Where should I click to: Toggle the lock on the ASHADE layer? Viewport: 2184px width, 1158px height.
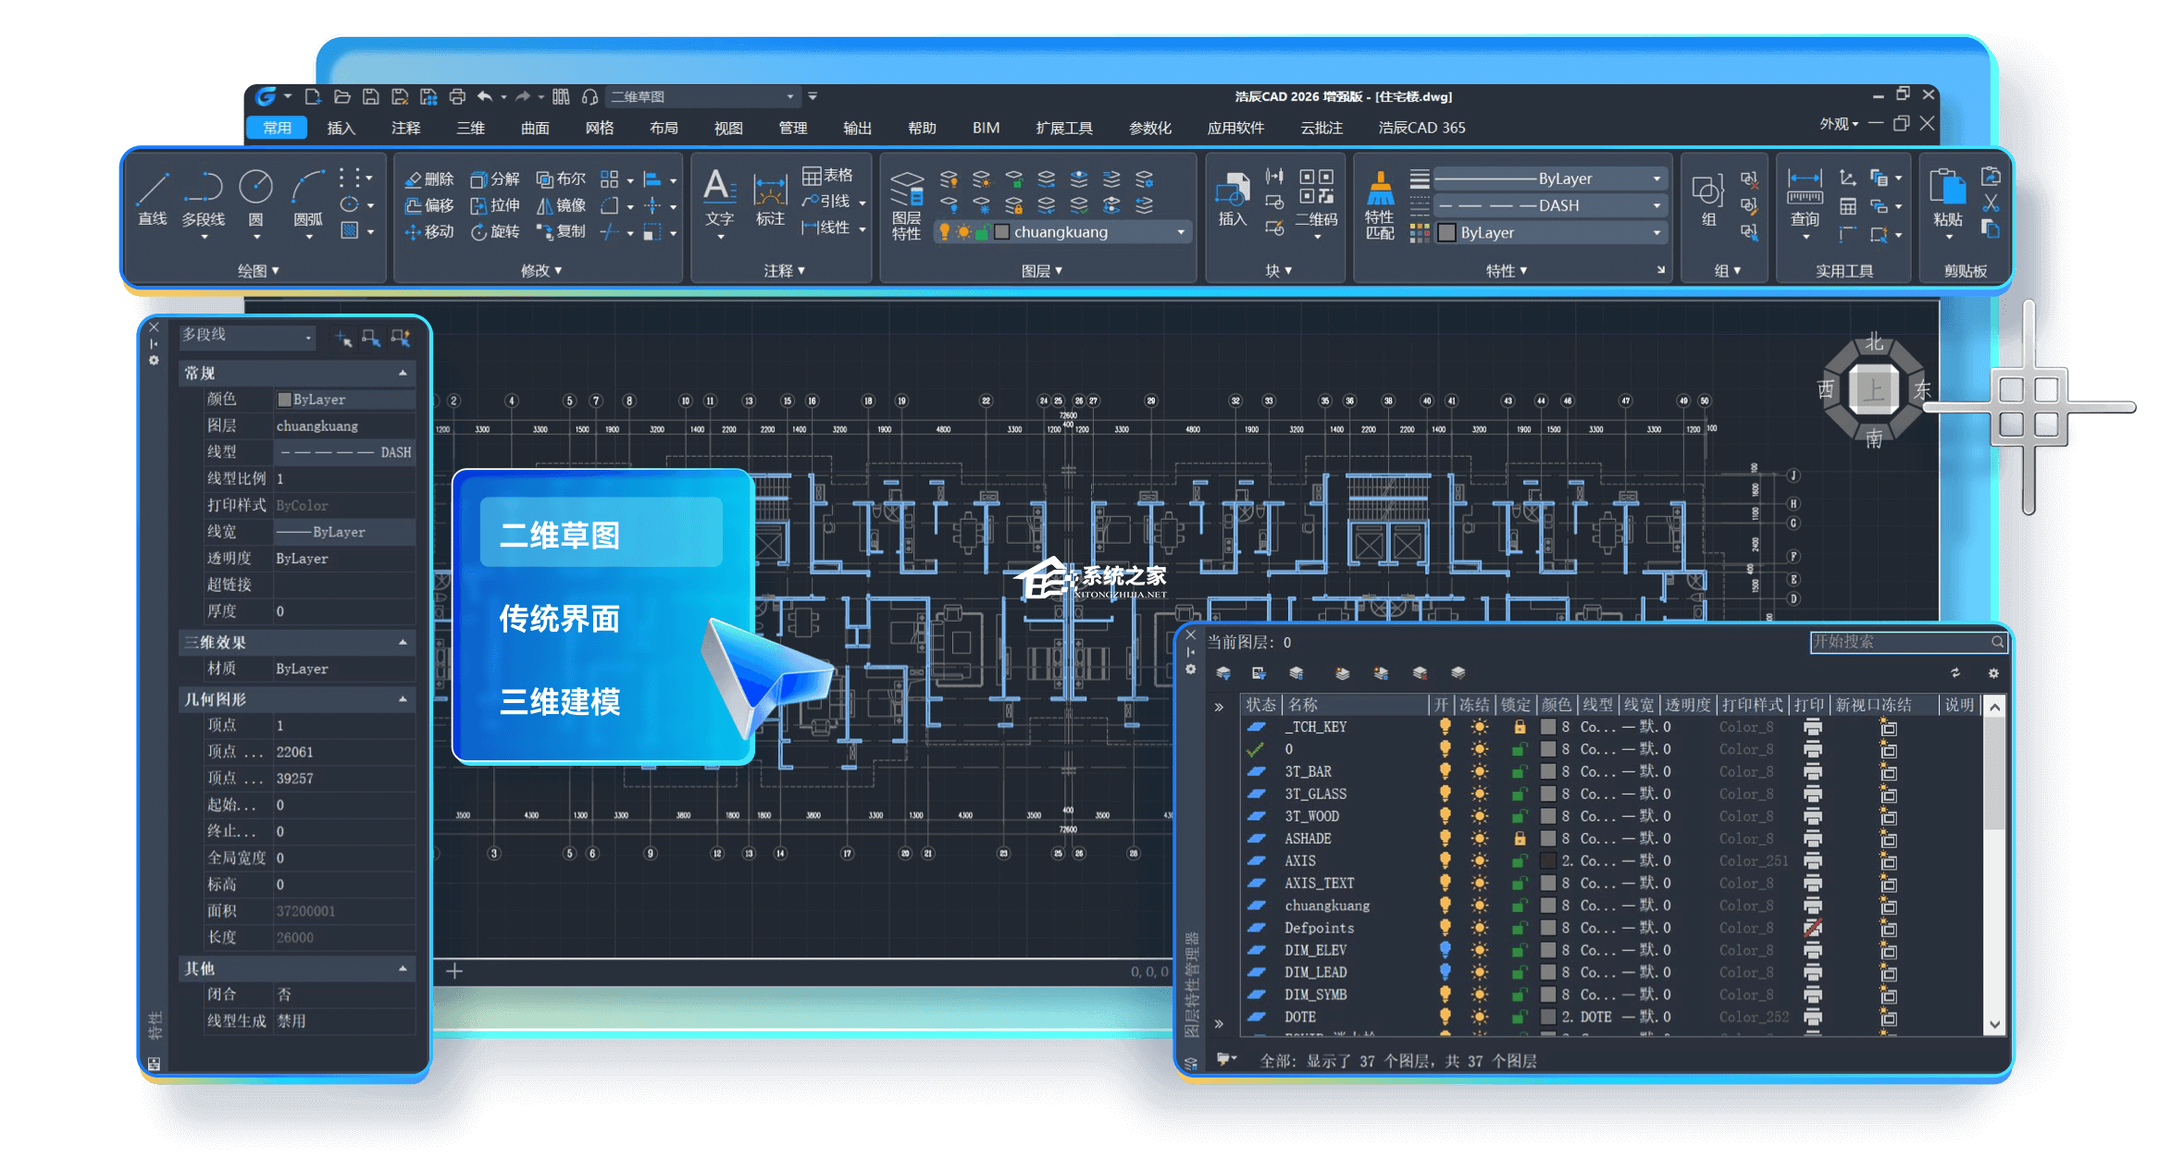click(1519, 838)
